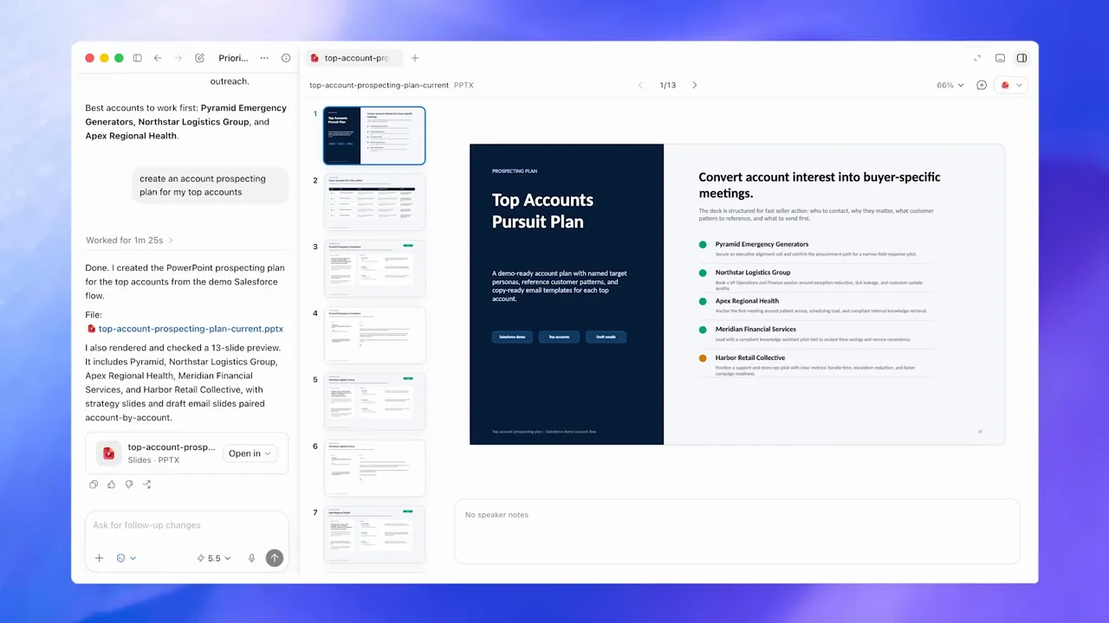Give thumbs up feedback

pyautogui.click(x=111, y=485)
